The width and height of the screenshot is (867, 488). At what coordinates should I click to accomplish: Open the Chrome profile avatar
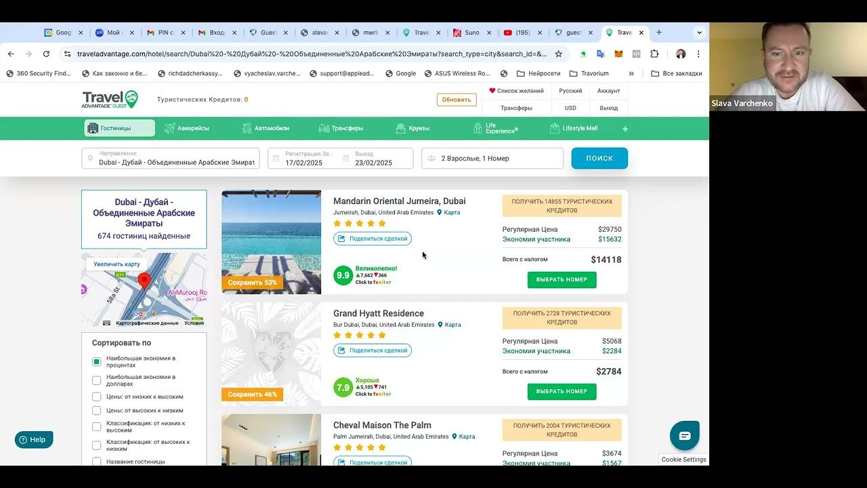pyautogui.click(x=681, y=54)
